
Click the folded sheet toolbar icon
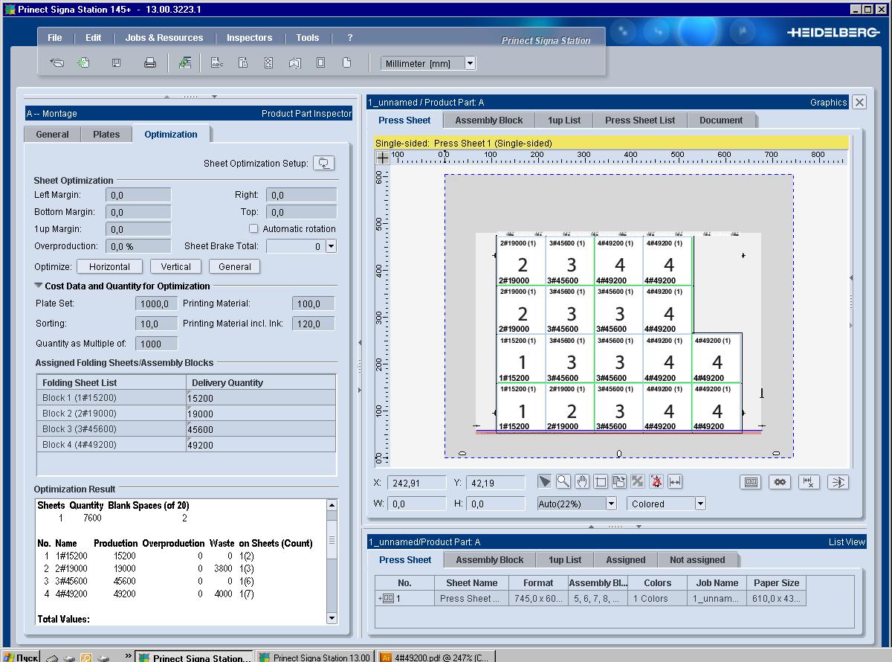[x=295, y=63]
